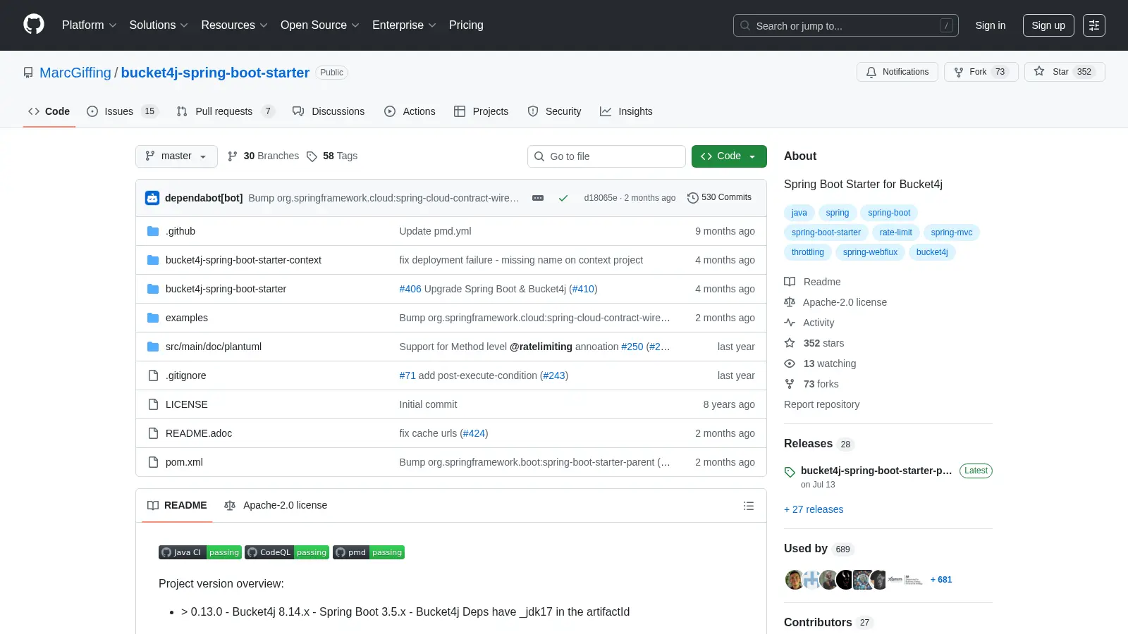The image size is (1128, 634).
Task: Click the fork icon beside 73 forks
Action: pyautogui.click(x=790, y=384)
